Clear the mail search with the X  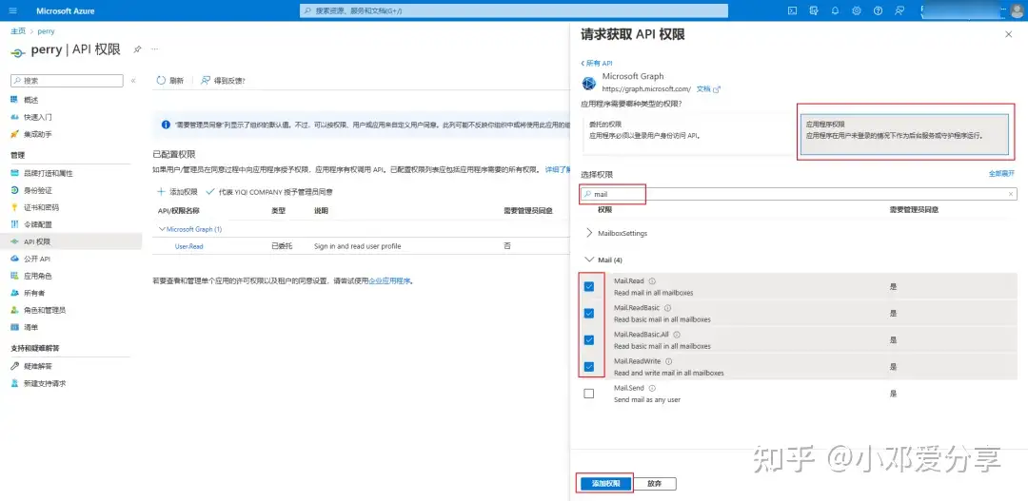[x=1010, y=195]
